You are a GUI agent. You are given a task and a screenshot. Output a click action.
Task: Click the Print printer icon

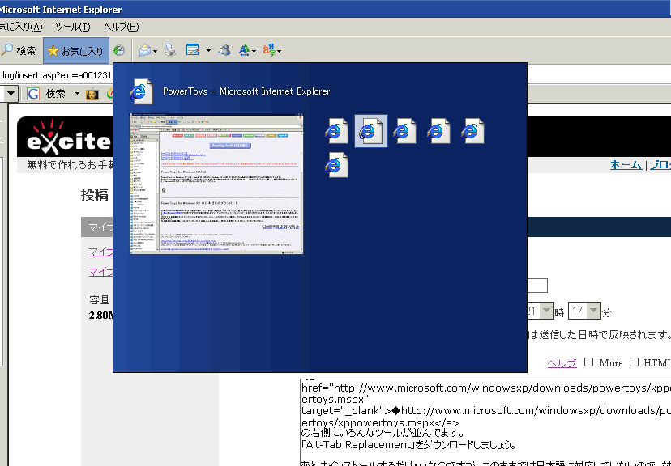(170, 50)
